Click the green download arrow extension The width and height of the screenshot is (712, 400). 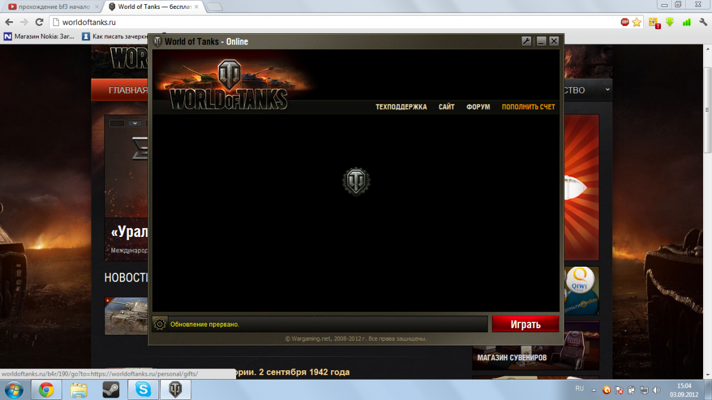click(x=670, y=22)
